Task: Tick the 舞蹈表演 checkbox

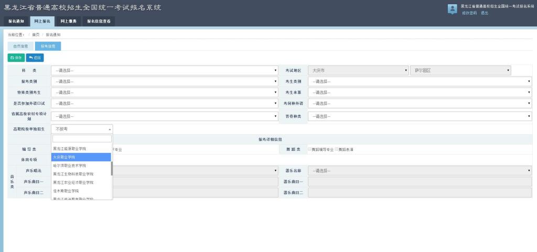Action: (337, 149)
